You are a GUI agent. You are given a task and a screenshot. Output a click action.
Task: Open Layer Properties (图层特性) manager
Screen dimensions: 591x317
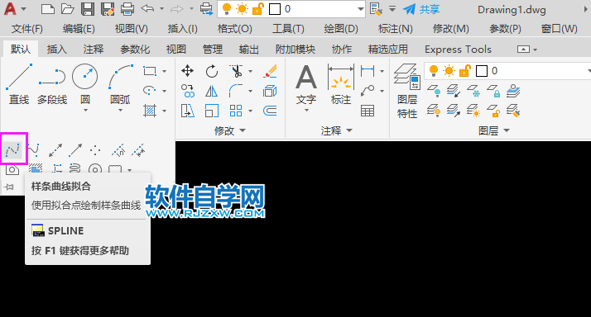pos(407,90)
